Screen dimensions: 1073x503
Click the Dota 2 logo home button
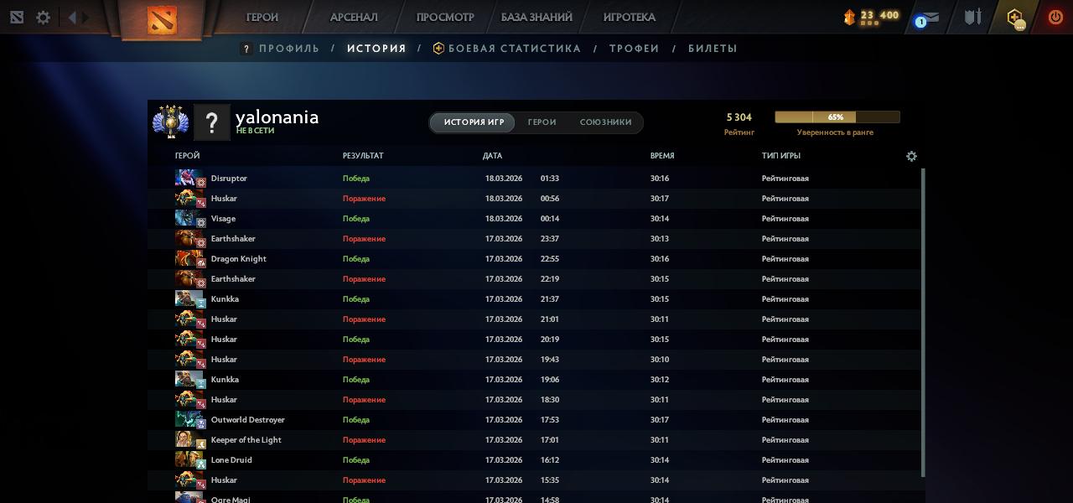coord(163,18)
